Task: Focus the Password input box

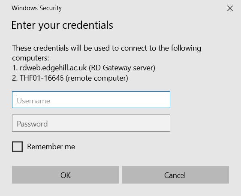Action: [91, 123]
